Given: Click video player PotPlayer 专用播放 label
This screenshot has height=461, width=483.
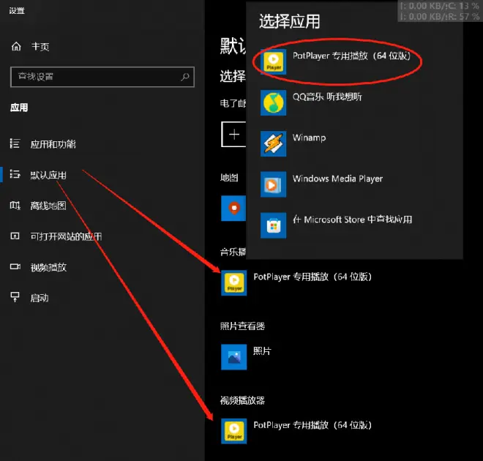Looking at the screenshot, I should [x=312, y=425].
